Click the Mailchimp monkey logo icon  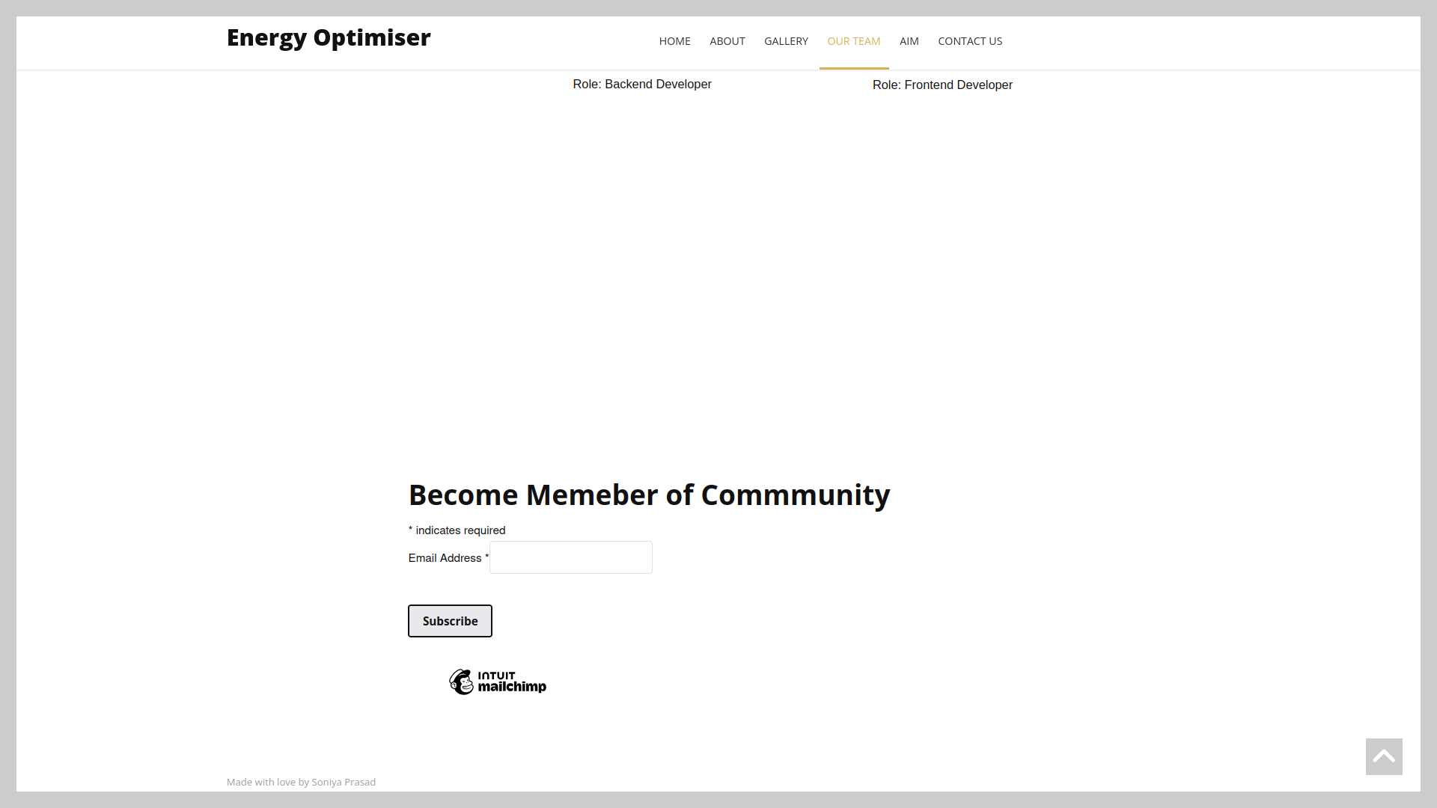[461, 682]
